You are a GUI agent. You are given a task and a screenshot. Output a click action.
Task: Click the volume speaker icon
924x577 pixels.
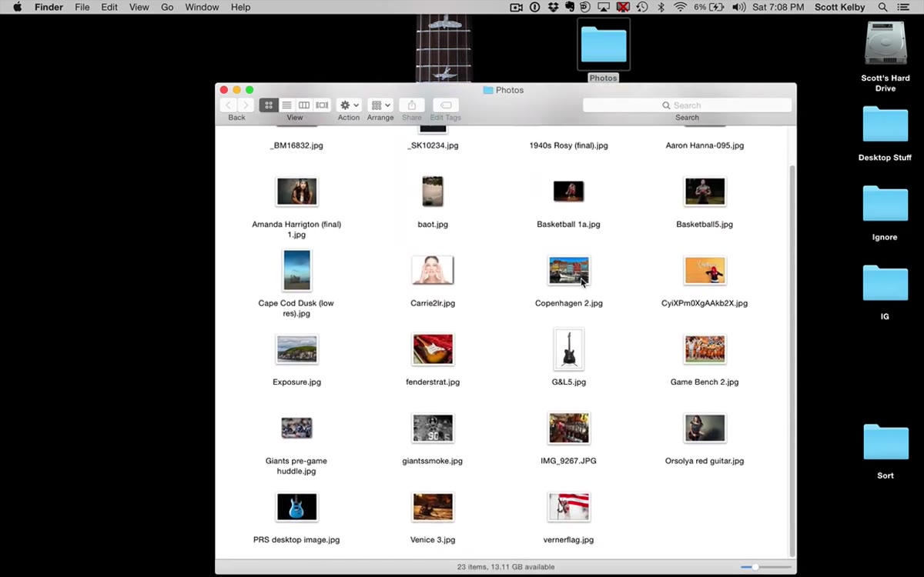pos(739,7)
